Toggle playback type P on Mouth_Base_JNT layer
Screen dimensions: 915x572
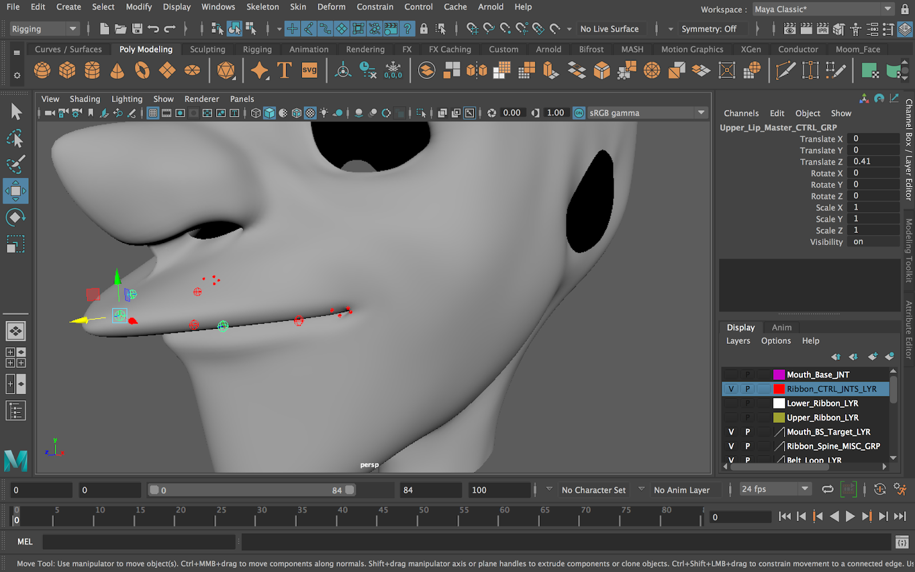pyautogui.click(x=747, y=375)
